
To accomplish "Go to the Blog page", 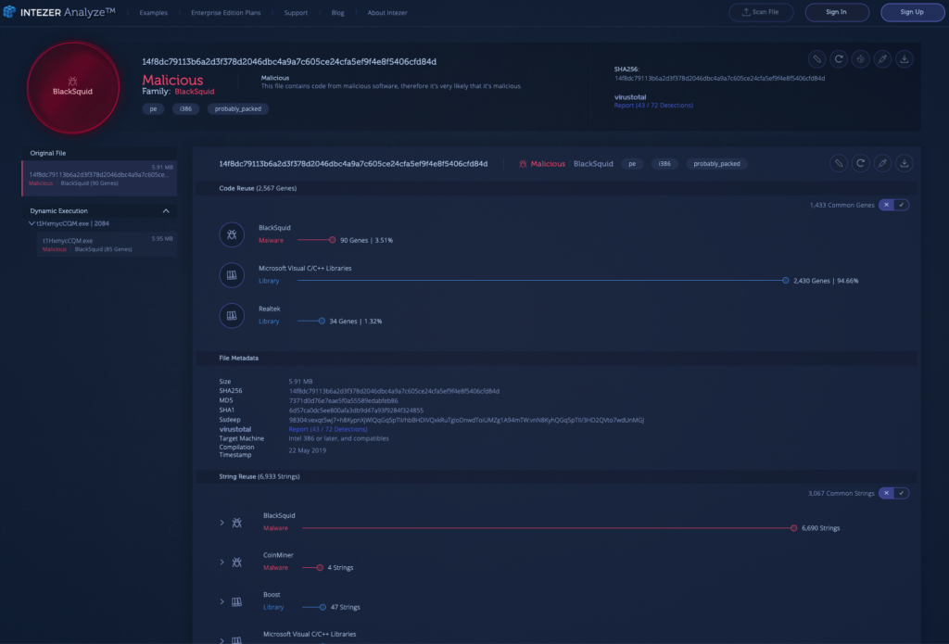I will 337,13.
